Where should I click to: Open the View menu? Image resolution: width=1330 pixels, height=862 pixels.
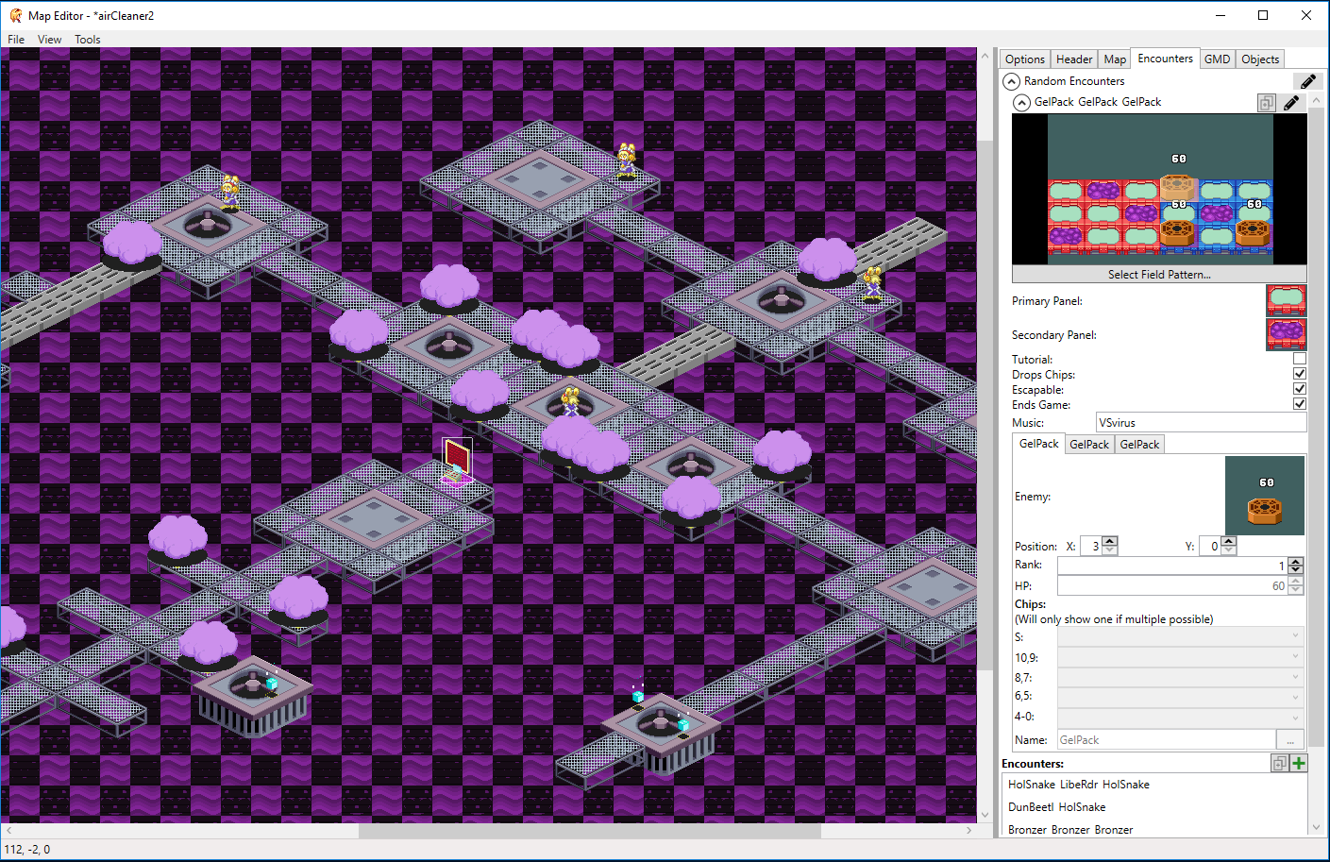(x=49, y=40)
